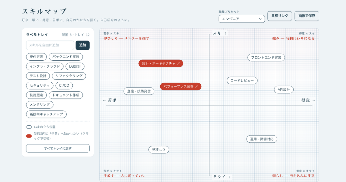Click the コードレビュー label on the map

(x=242, y=81)
